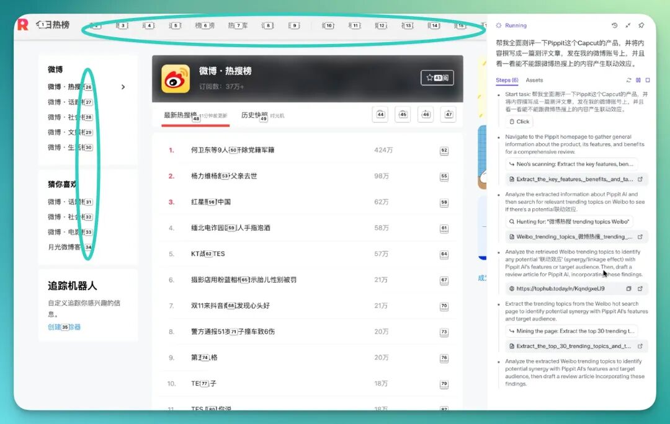Pin the agent side panel

pyautogui.click(x=641, y=25)
